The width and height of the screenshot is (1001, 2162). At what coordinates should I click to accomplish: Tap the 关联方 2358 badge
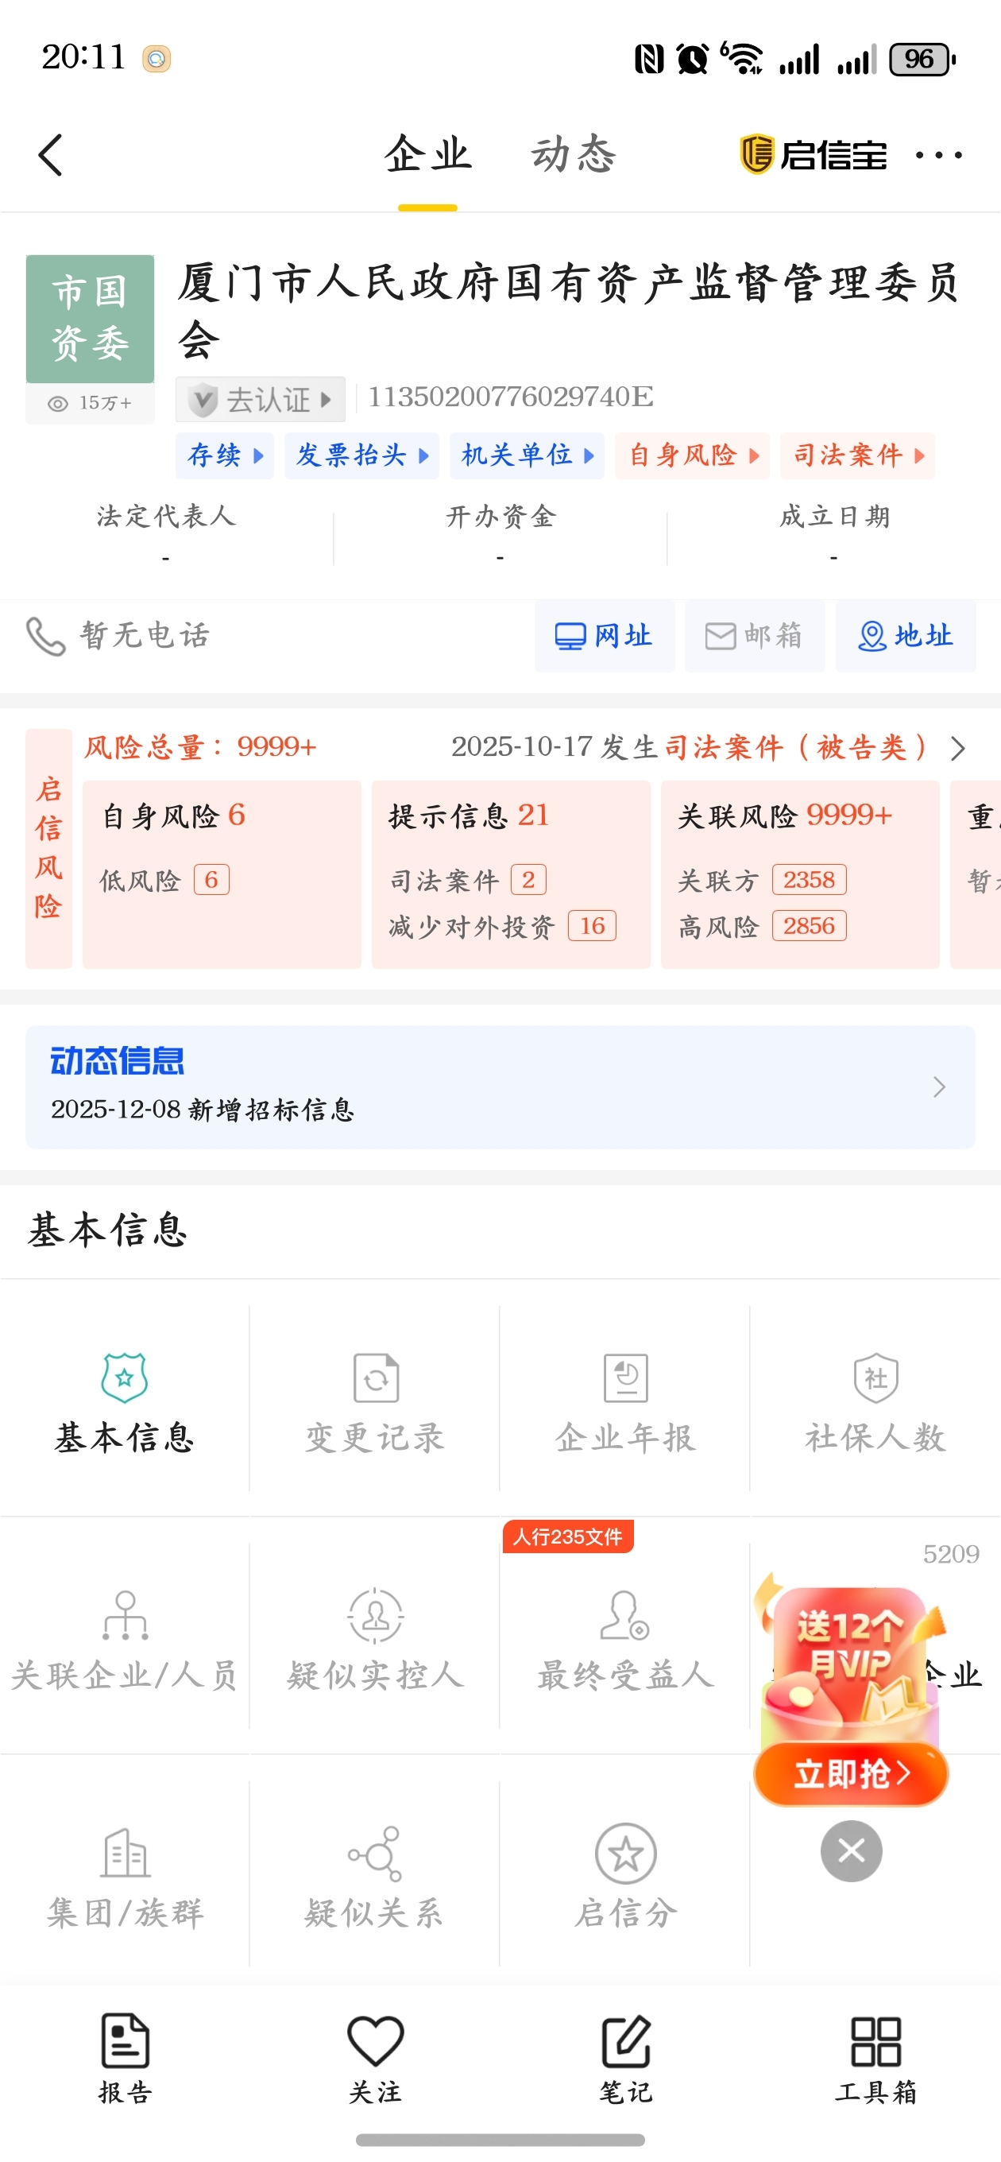[809, 880]
